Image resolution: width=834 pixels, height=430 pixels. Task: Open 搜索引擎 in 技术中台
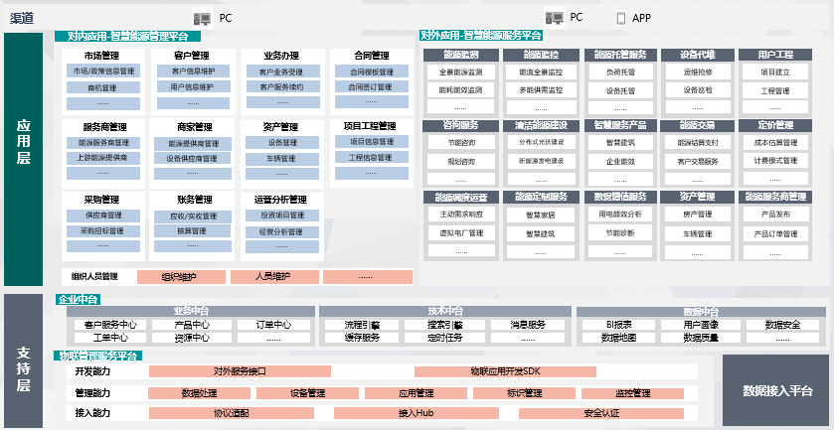coord(445,325)
